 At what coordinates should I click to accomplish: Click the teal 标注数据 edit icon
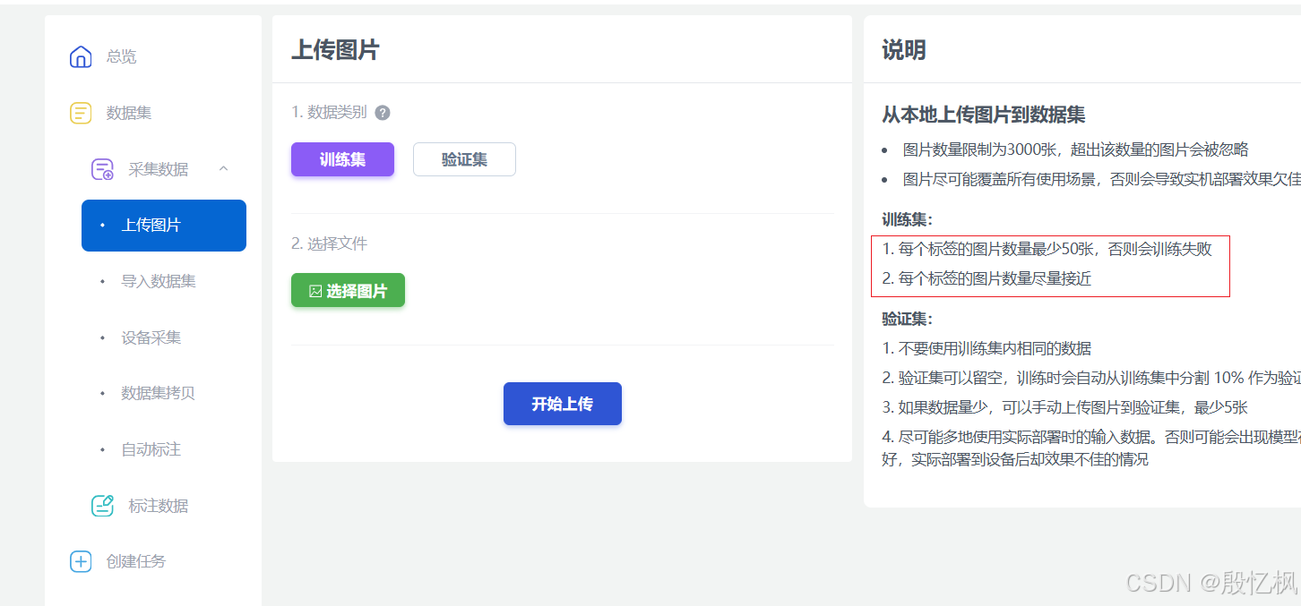click(x=102, y=506)
